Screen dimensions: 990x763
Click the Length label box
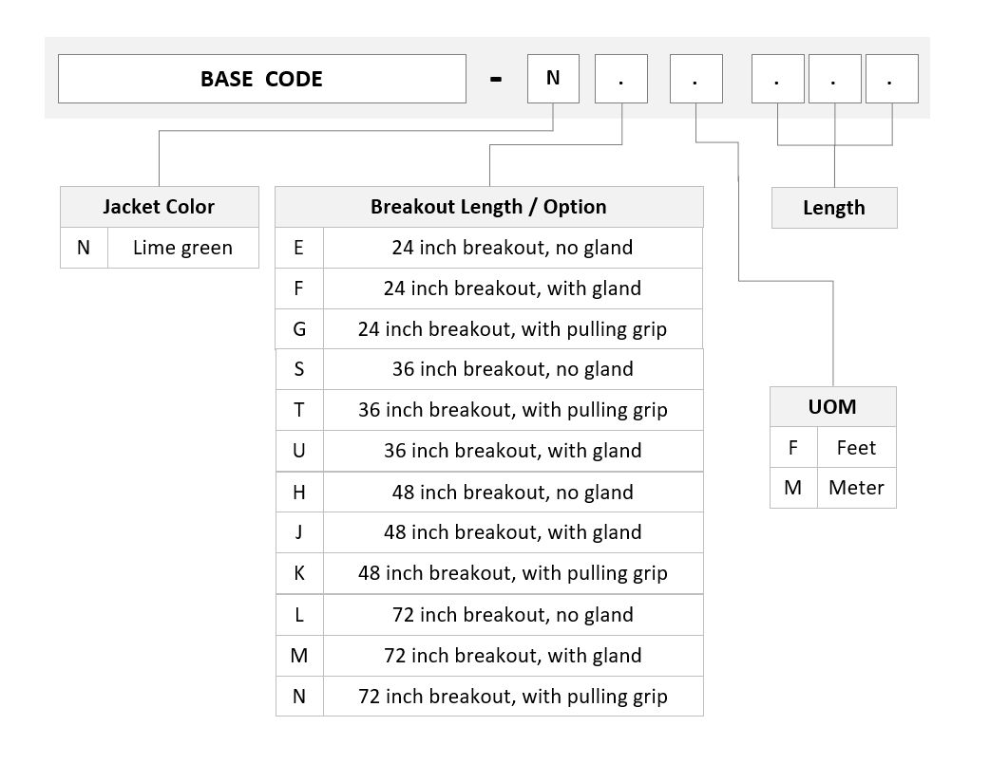[x=834, y=208]
